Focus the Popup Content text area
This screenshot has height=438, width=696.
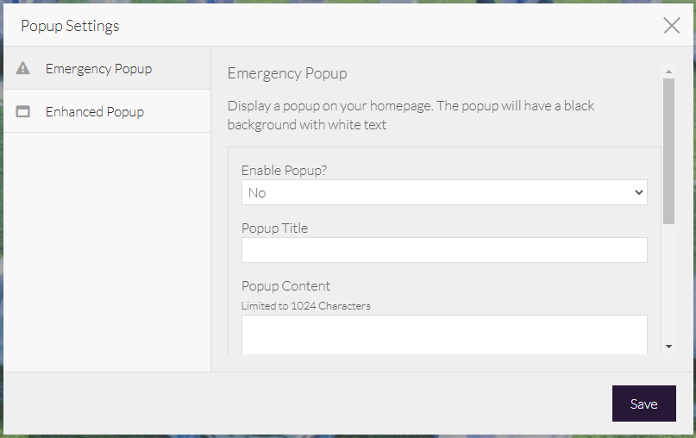click(443, 335)
